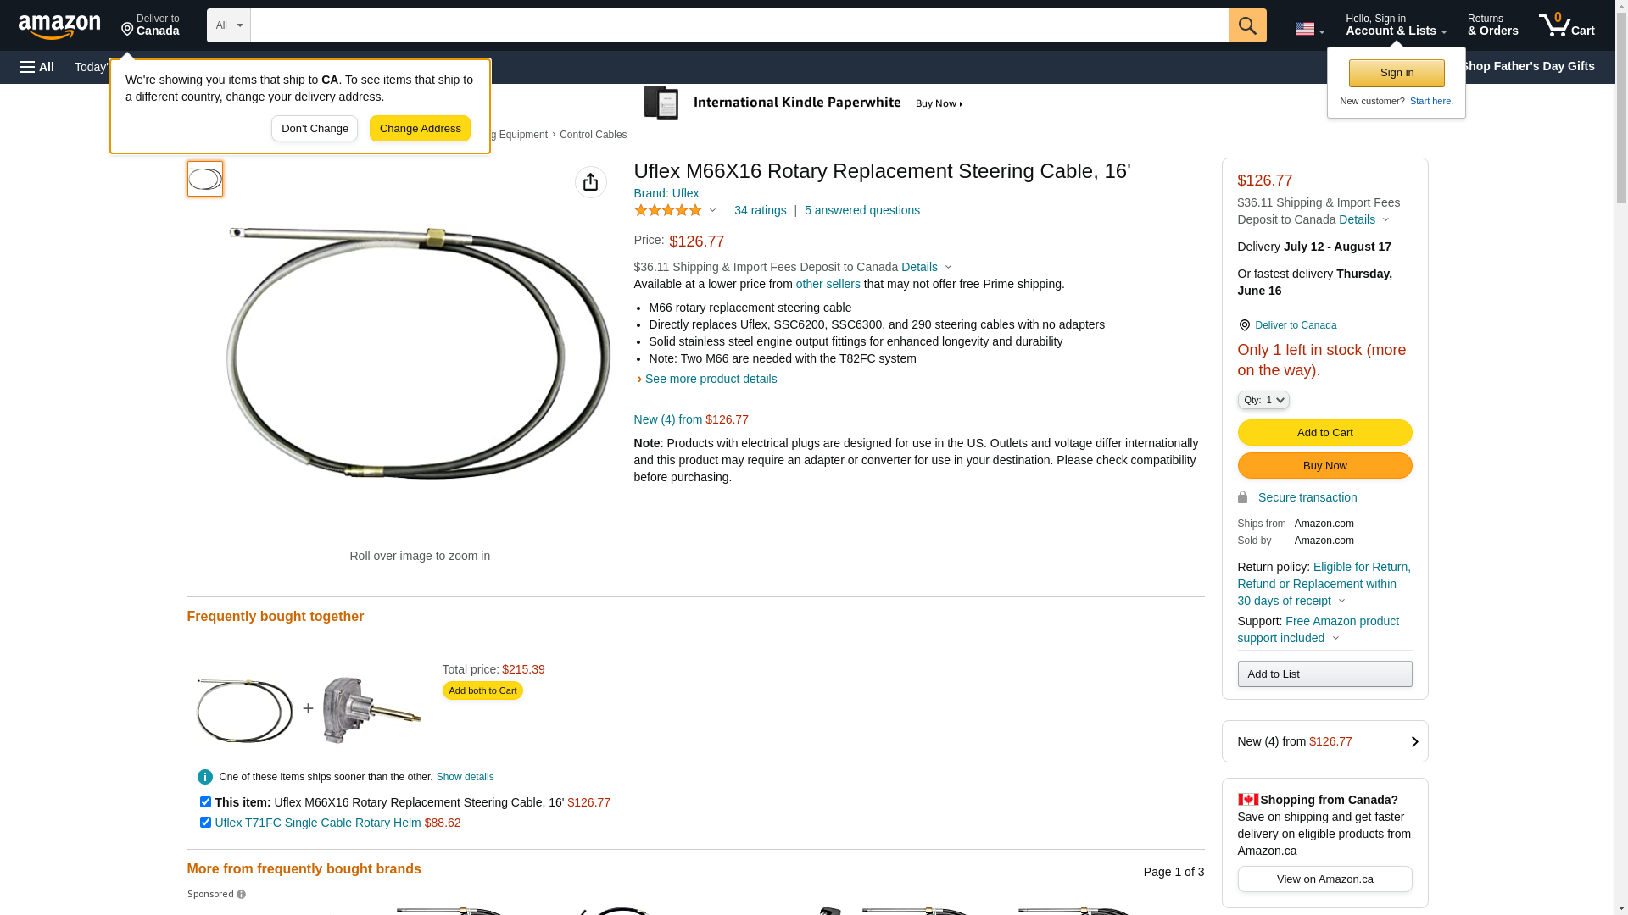Open Returns & Orders
The image size is (1628, 915).
(x=1492, y=25)
